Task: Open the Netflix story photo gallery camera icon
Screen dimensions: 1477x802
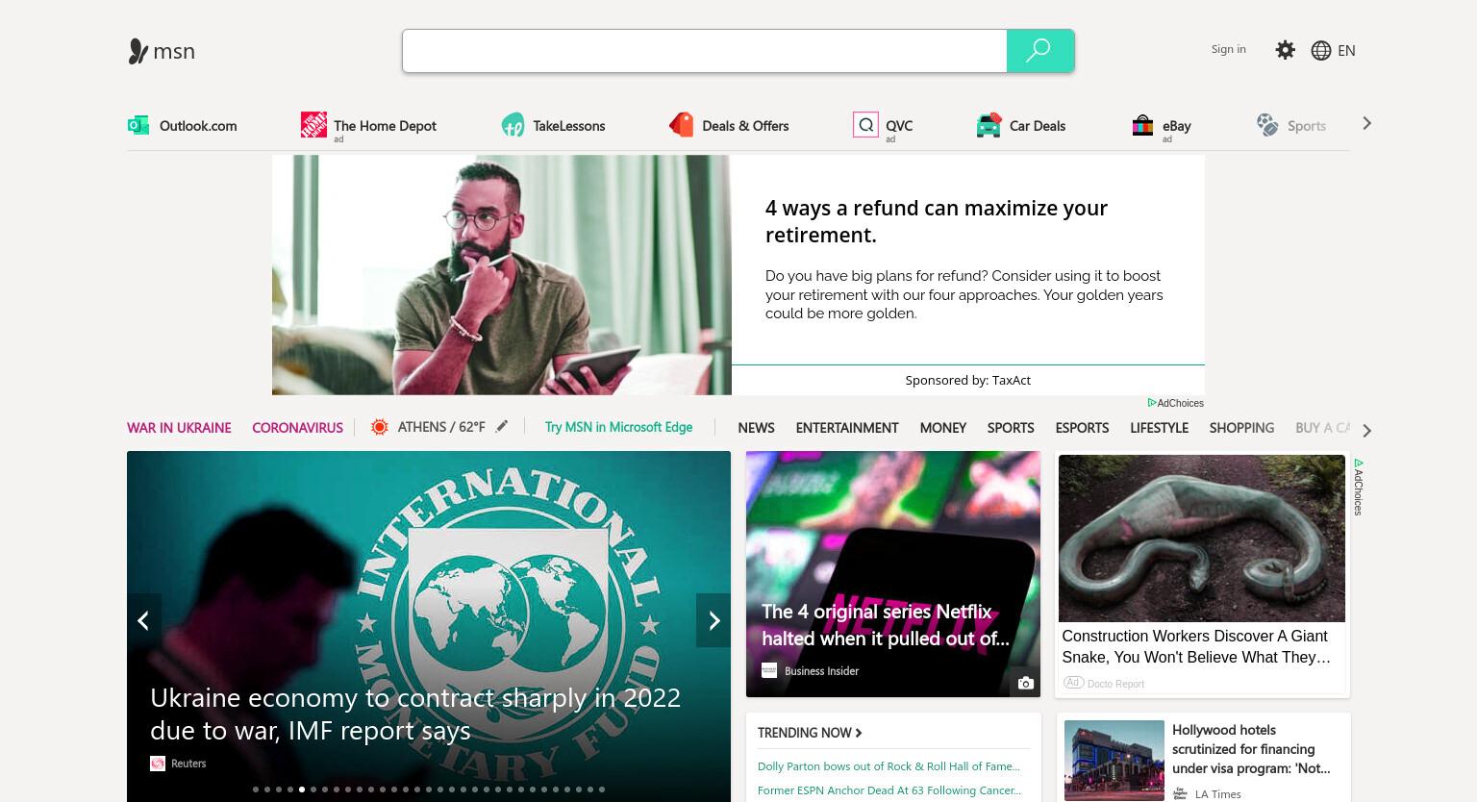Action: [1026, 683]
